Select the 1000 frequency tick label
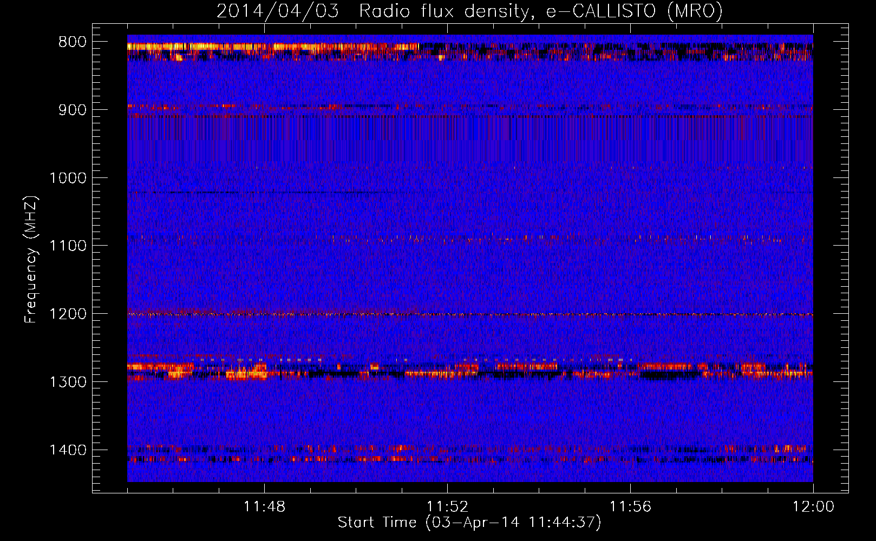The width and height of the screenshot is (876, 541). click(68, 178)
